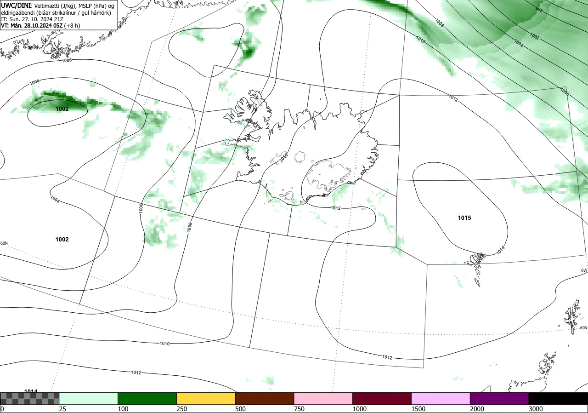Click the grey checkered 0–25 legend swatch
Image resolution: width=588 pixels, height=413 pixels.
[30, 398]
